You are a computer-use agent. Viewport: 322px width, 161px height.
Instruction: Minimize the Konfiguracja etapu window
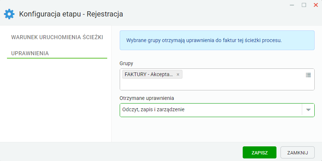pos(292,5)
